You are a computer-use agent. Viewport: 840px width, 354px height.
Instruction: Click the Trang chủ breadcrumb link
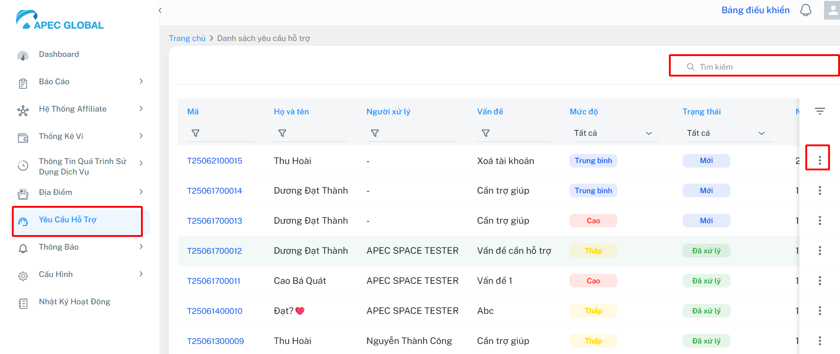click(187, 38)
